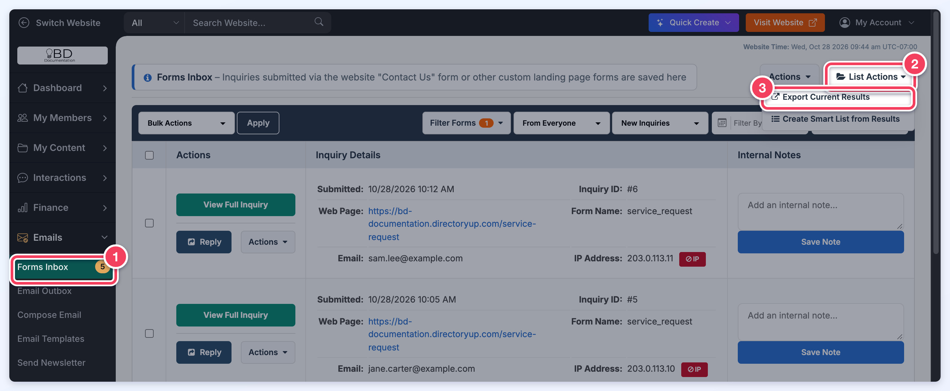Open Email Outbox in sidebar
This screenshot has height=391, width=950.
(x=44, y=291)
